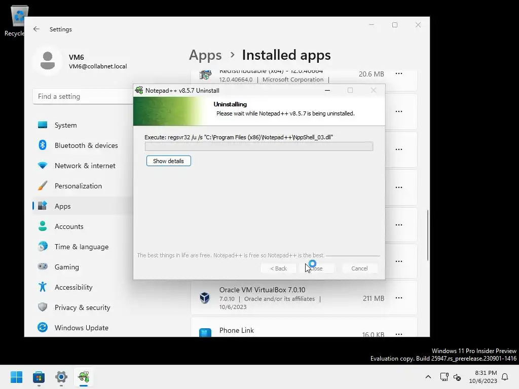The width and height of the screenshot is (519, 389).
Task: Click the muted volume tray icon
Action: tap(457, 377)
